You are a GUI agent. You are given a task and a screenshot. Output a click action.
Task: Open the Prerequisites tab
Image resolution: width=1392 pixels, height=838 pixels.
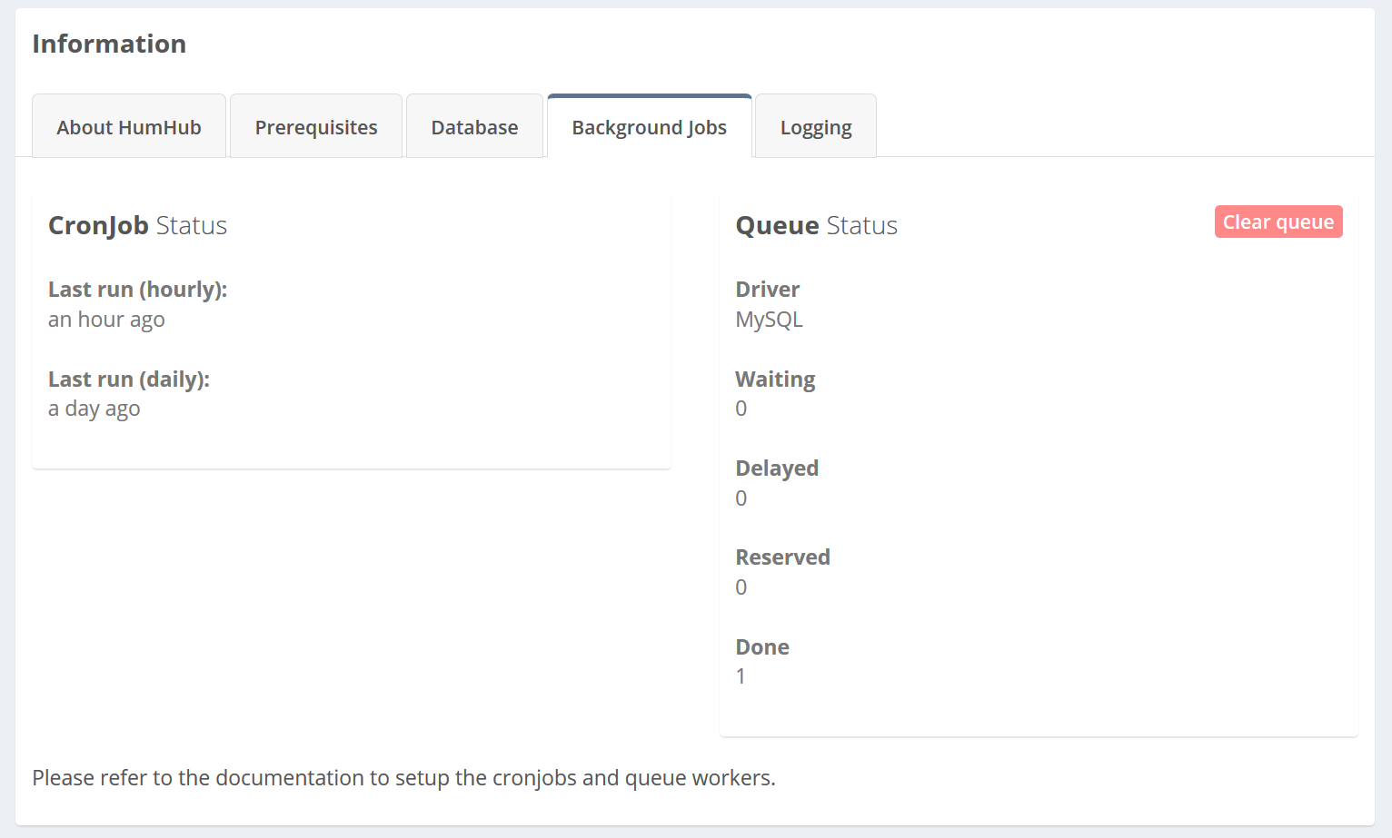[315, 126]
